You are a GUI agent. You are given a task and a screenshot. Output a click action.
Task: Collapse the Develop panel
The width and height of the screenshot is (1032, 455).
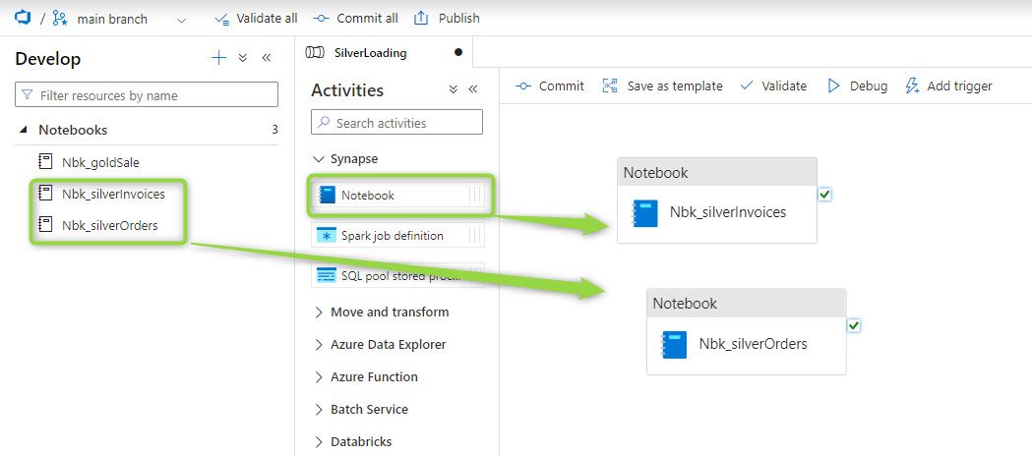tap(267, 58)
